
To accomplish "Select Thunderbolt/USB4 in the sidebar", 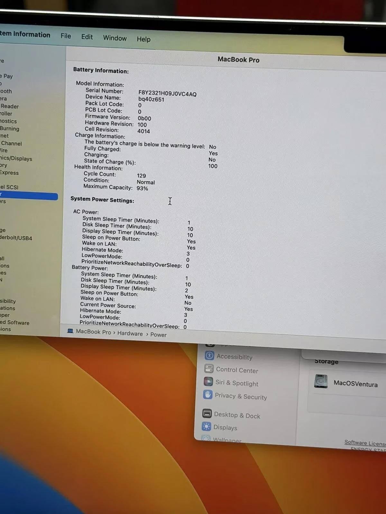I will click(x=16, y=238).
